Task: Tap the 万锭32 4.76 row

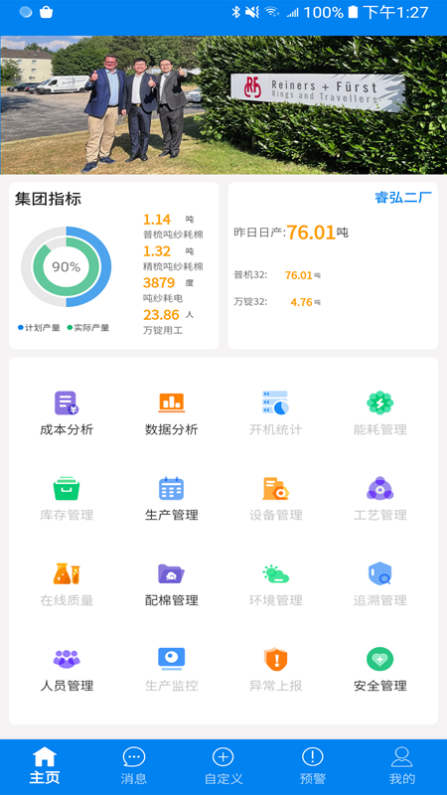Action: (277, 302)
